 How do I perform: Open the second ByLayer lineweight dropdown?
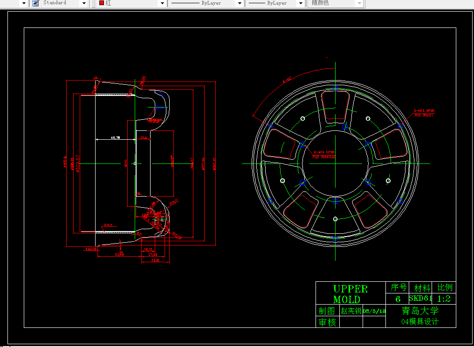coord(301,3)
